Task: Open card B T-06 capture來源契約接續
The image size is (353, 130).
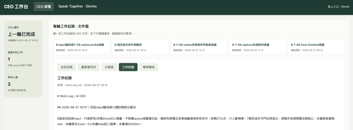Action: pos(258,47)
